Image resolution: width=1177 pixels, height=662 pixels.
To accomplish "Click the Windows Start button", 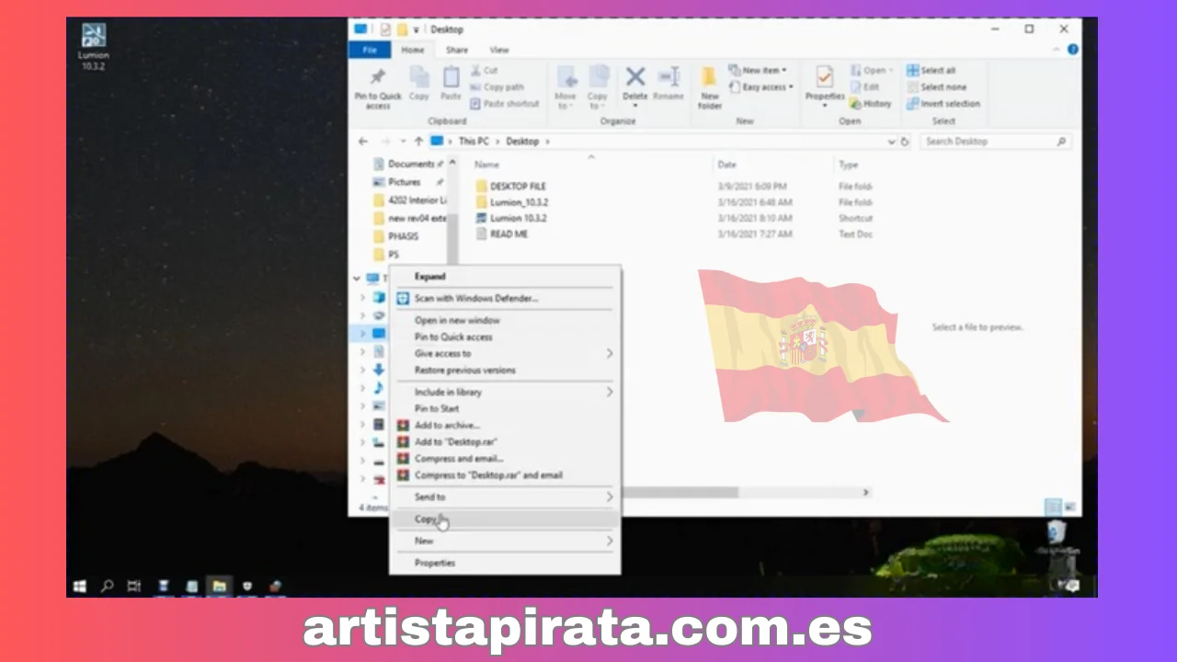I will 80,586.
